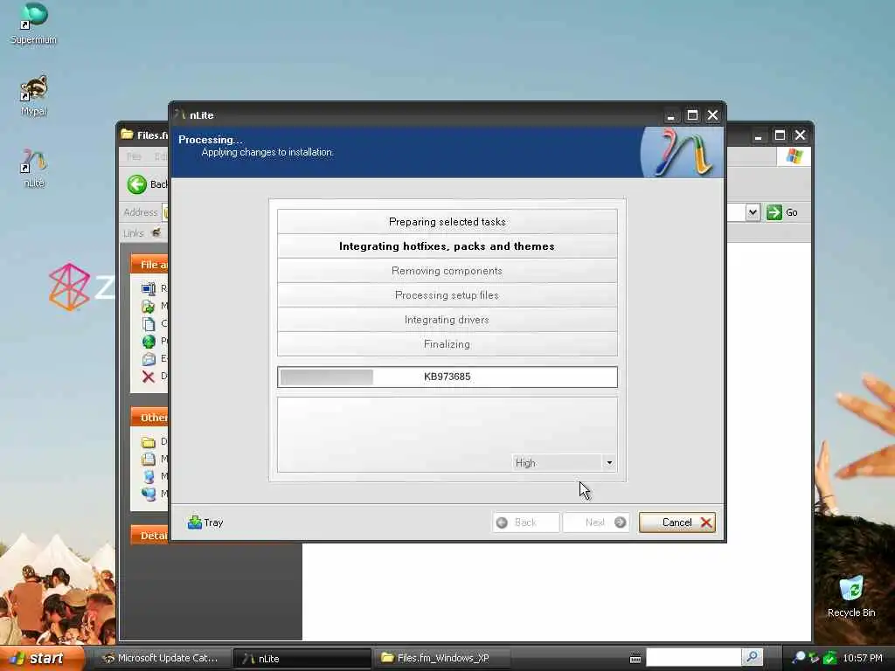The width and height of the screenshot is (895, 671).
Task: Select Integrating hotfixes, packs and themes step
Action: [x=447, y=246]
